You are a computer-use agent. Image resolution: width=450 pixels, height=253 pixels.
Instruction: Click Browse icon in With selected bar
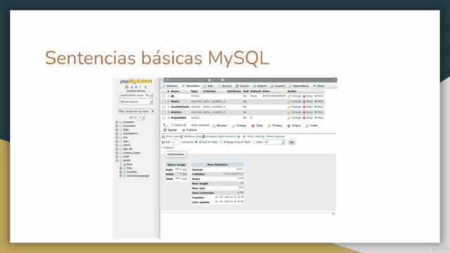click(214, 126)
